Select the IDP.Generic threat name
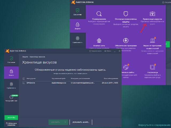The image size is (171, 128). pos(31,83)
